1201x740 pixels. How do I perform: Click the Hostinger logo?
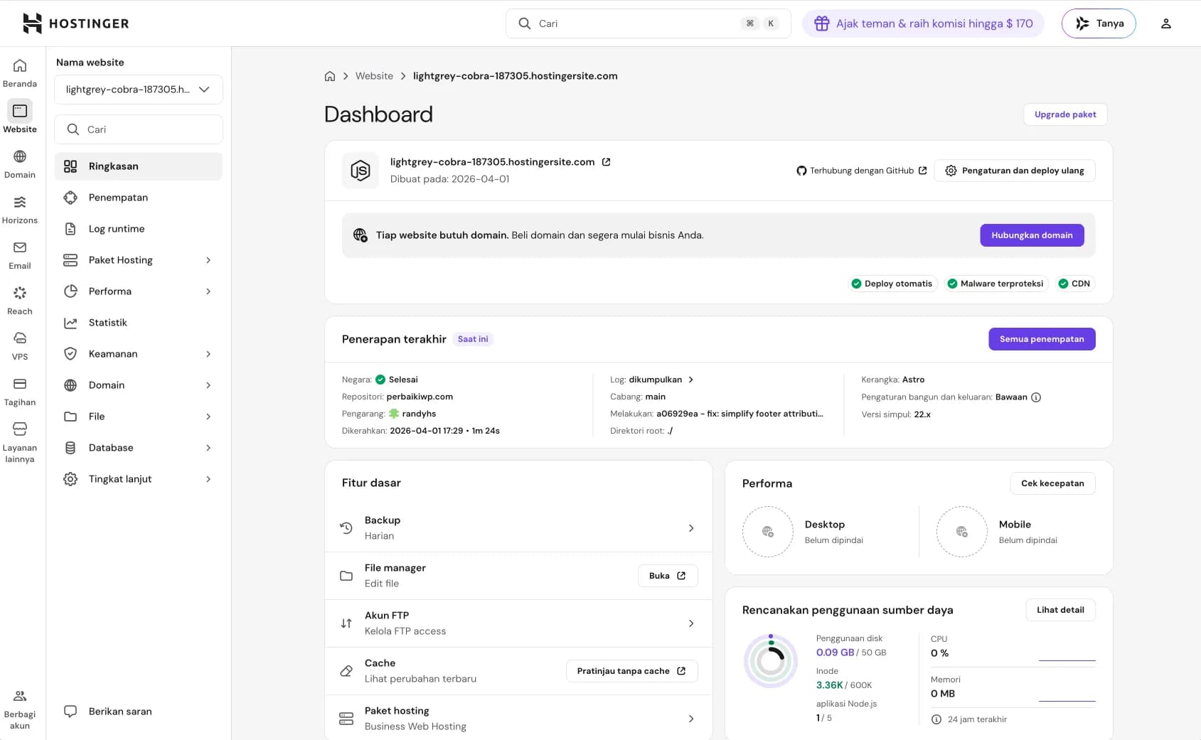pos(76,23)
